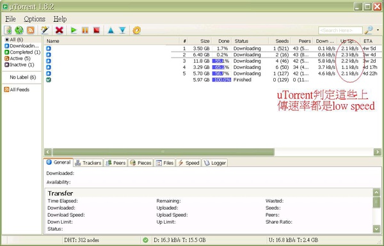
Task: Sort by Done column header
Action: 221,41
